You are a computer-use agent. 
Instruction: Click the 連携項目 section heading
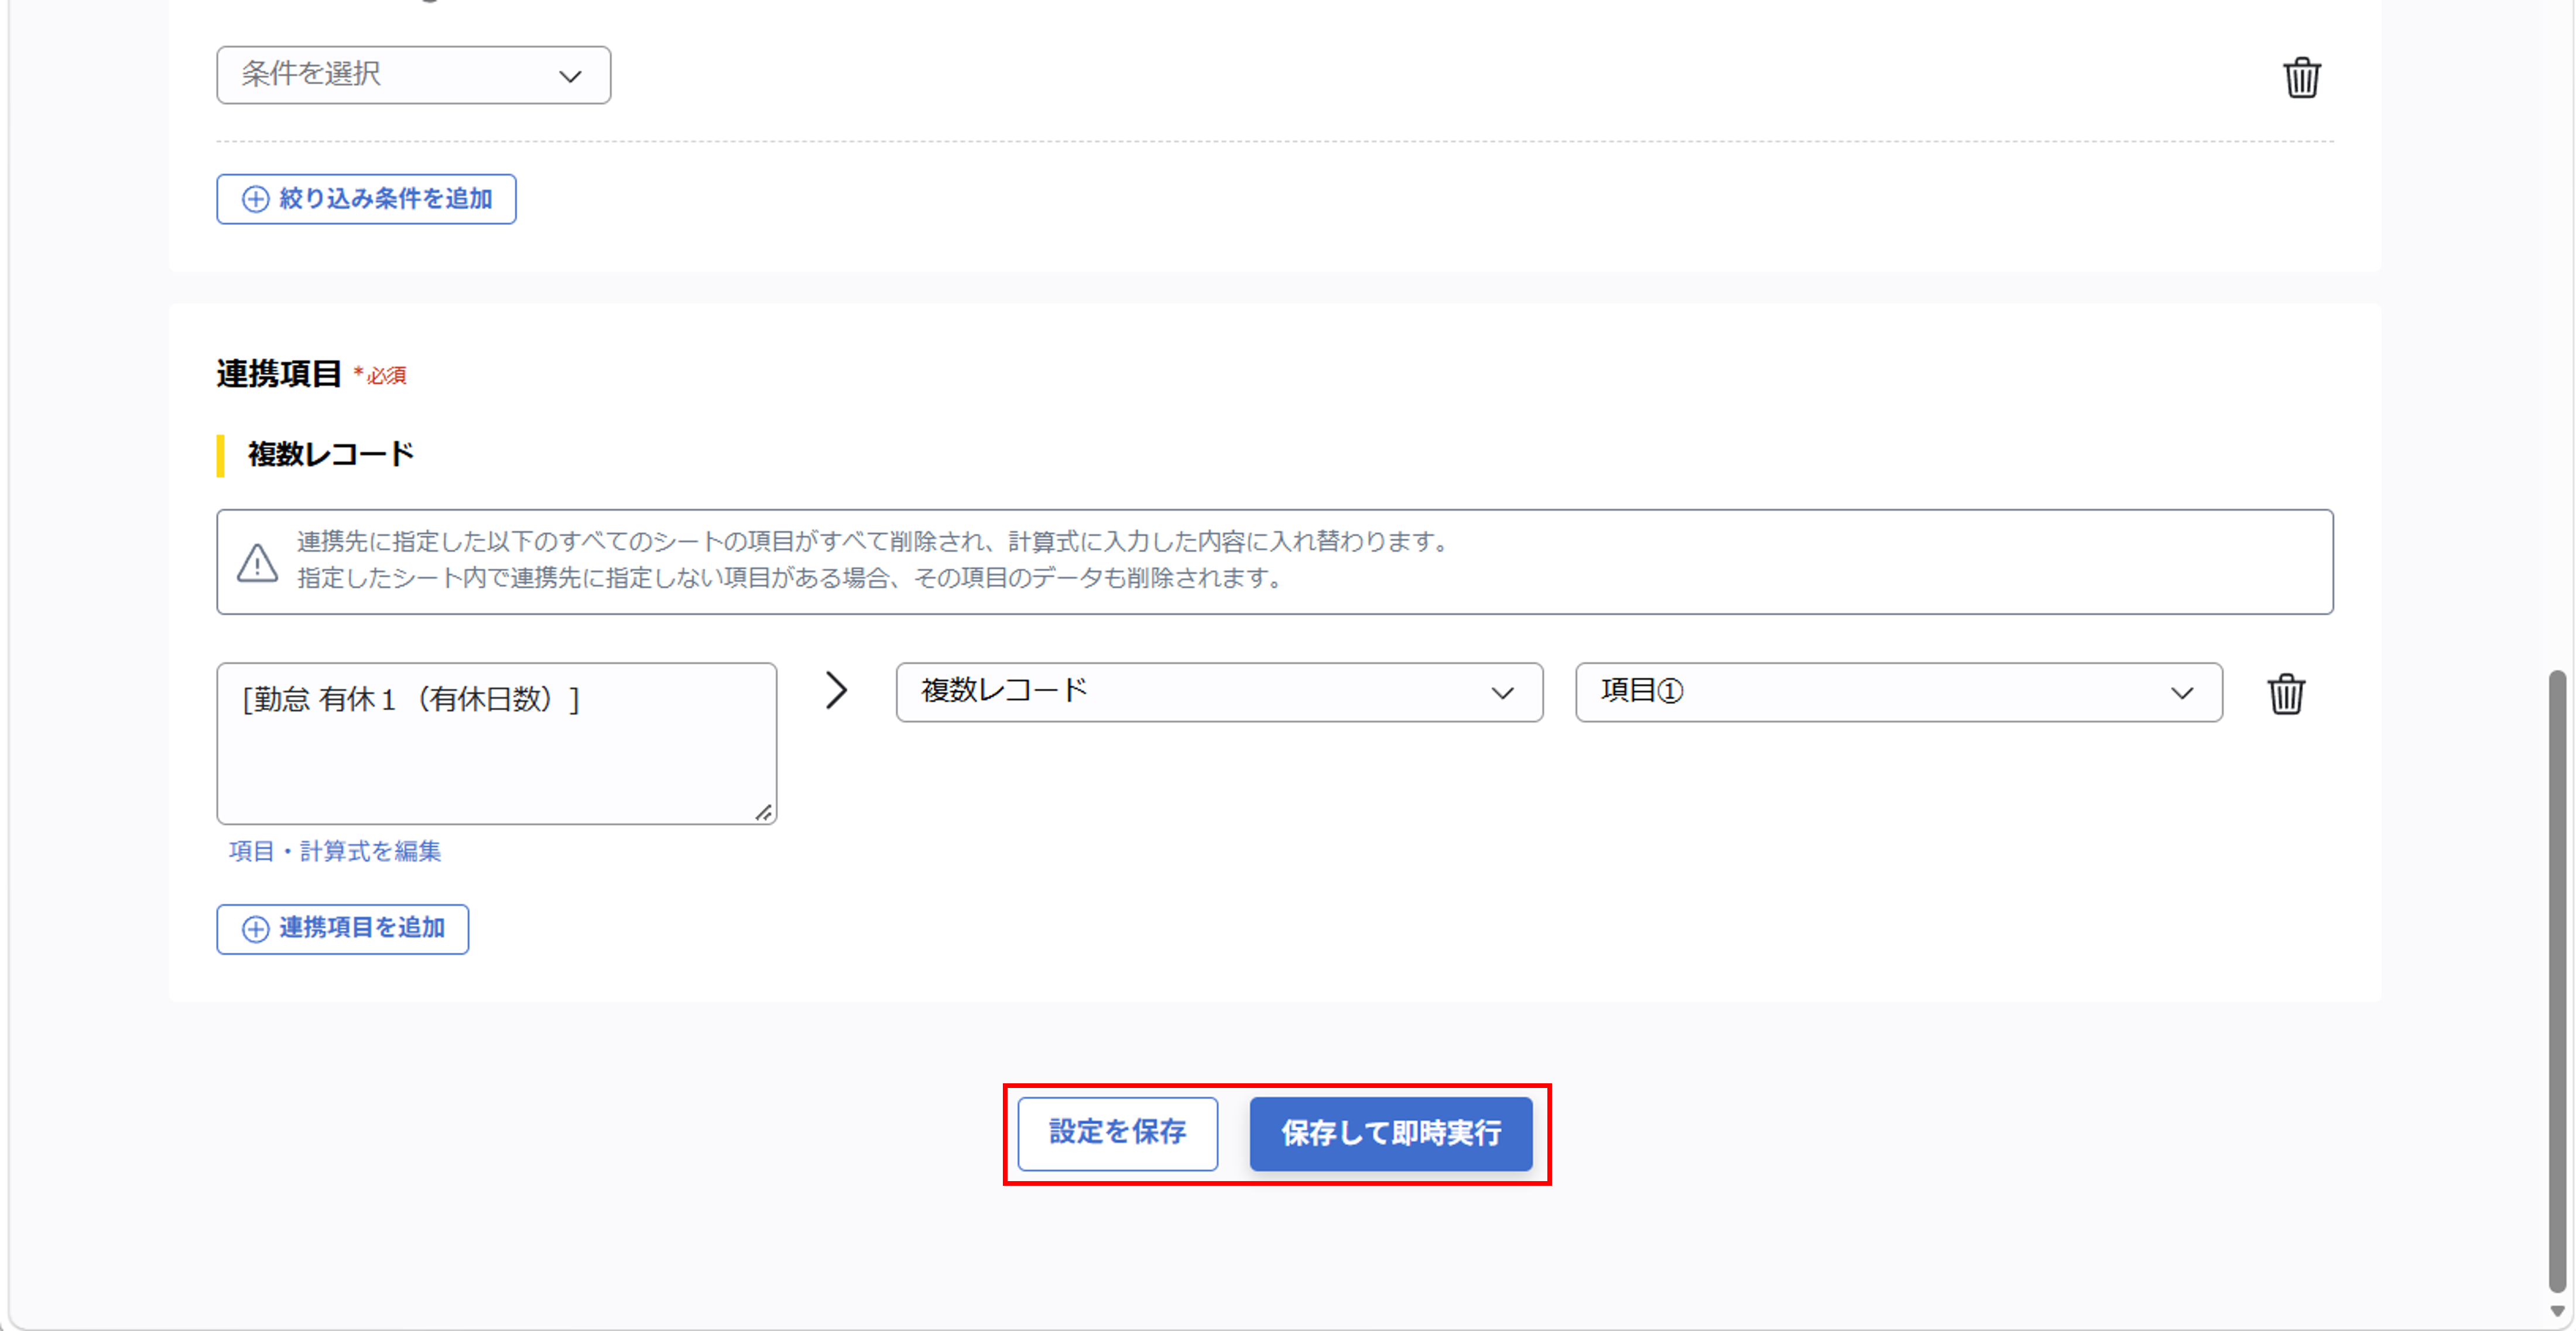pyautogui.click(x=279, y=374)
